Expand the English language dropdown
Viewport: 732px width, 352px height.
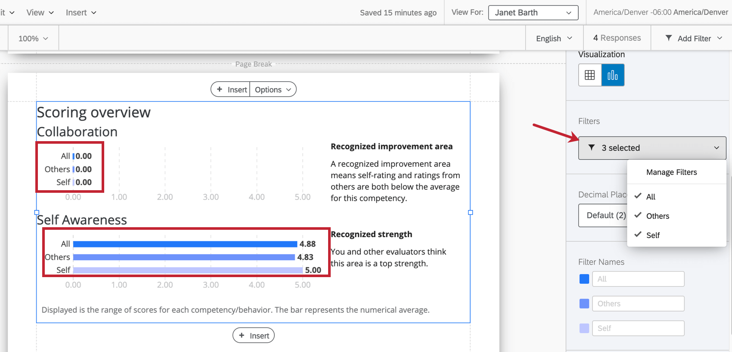click(x=554, y=38)
